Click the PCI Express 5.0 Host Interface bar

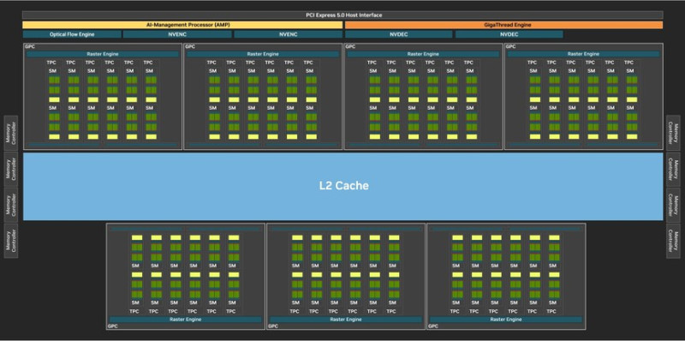coord(343,15)
